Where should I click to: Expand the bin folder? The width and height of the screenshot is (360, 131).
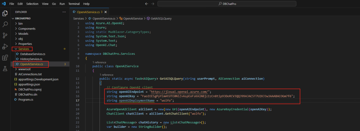click(x=40, y=24)
